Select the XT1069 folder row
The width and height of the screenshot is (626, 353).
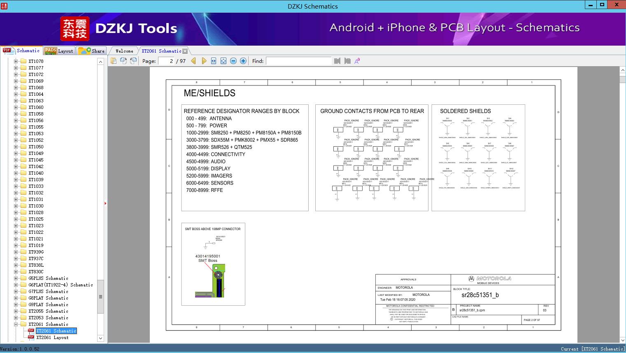click(x=36, y=81)
